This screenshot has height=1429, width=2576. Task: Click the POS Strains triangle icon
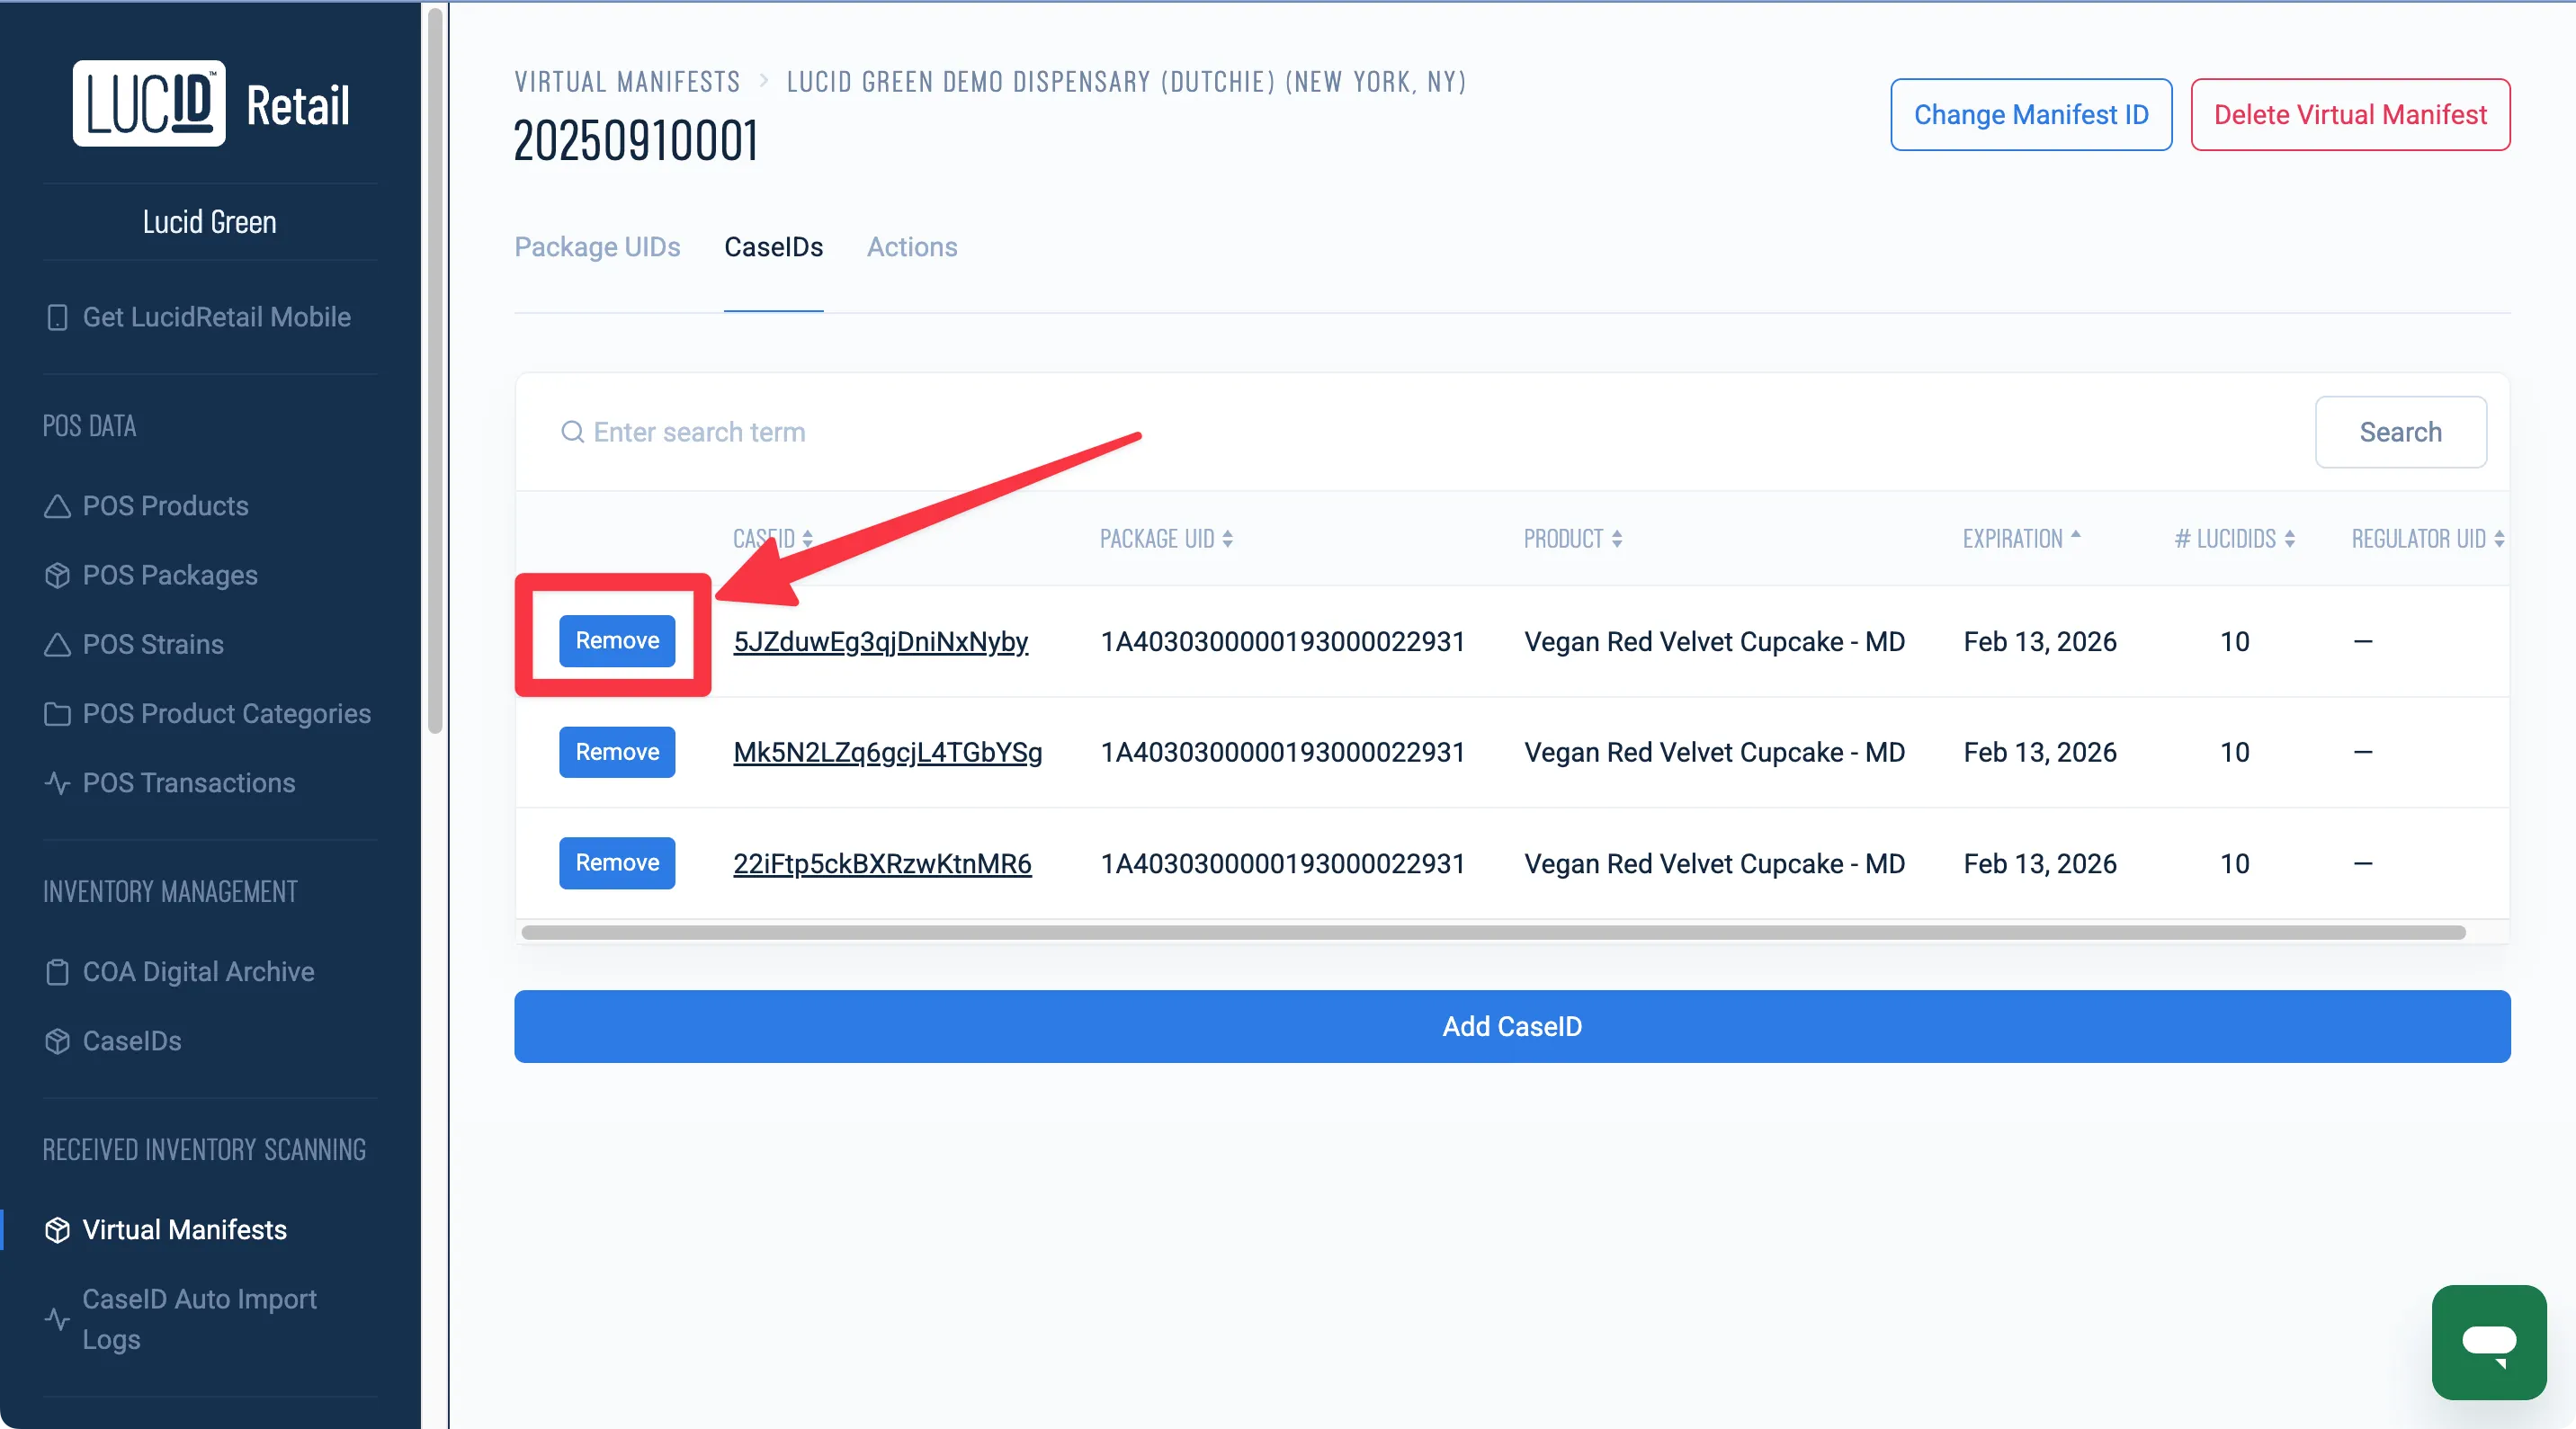point(57,645)
